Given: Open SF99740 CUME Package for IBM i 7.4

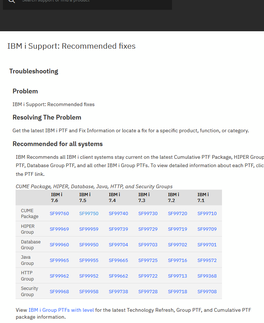Looking at the screenshot, I should click(x=118, y=214).
